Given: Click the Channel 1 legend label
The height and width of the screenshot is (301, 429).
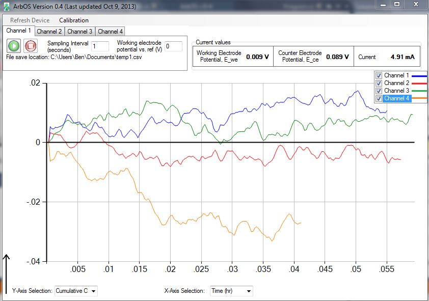Looking at the screenshot, I should [x=397, y=75].
